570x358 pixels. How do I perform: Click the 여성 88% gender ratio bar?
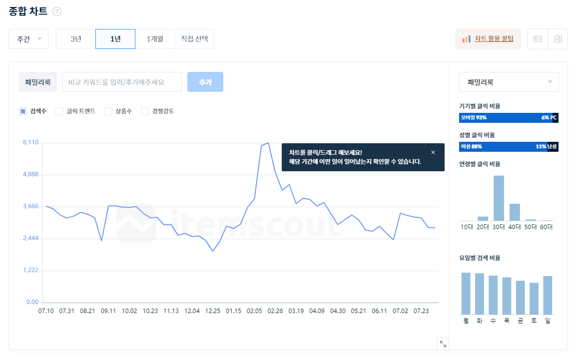(x=503, y=147)
